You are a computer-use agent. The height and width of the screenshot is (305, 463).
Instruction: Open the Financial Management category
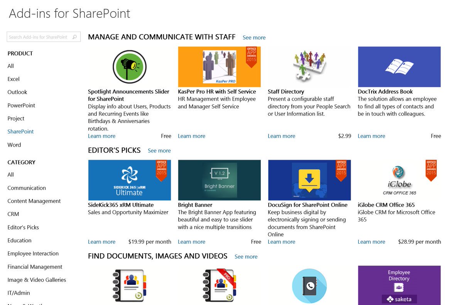pyautogui.click(x=35, y=266)
